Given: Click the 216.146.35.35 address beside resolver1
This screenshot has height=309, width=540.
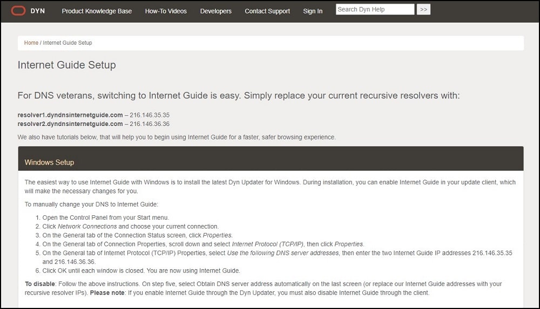Looking at the screenshot, I should (150, 115).
